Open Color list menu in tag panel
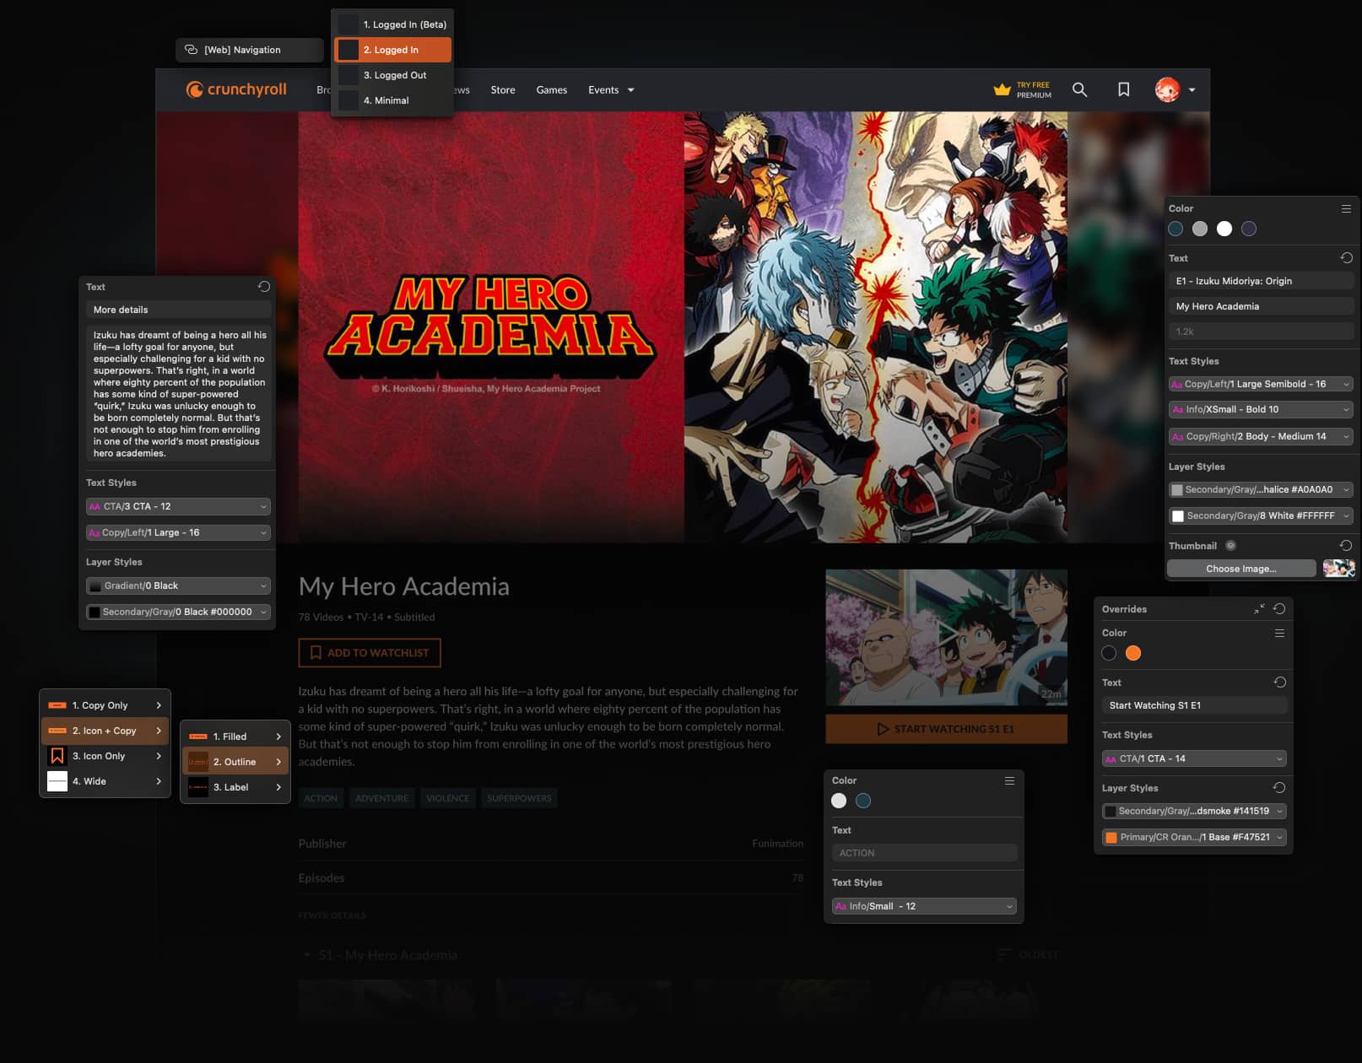The height and width of the screenshot is (1063, 1362). coord(1009,781)
